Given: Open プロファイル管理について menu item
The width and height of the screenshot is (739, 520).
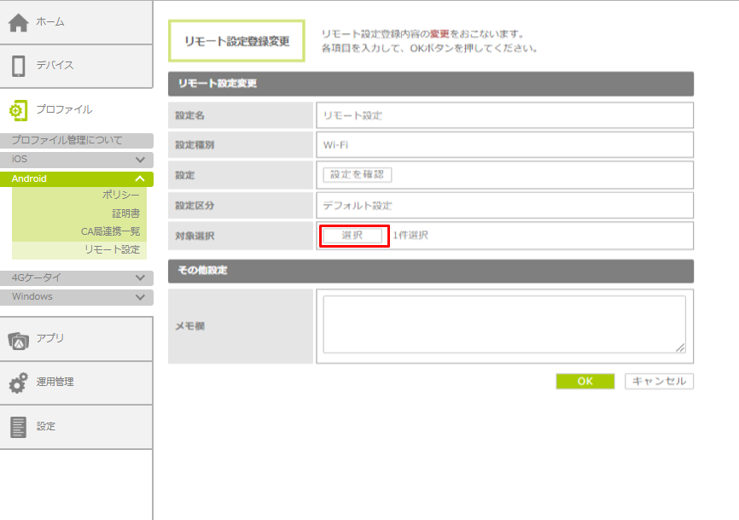Looking at the screenshot, I should (x=67, y=140).
